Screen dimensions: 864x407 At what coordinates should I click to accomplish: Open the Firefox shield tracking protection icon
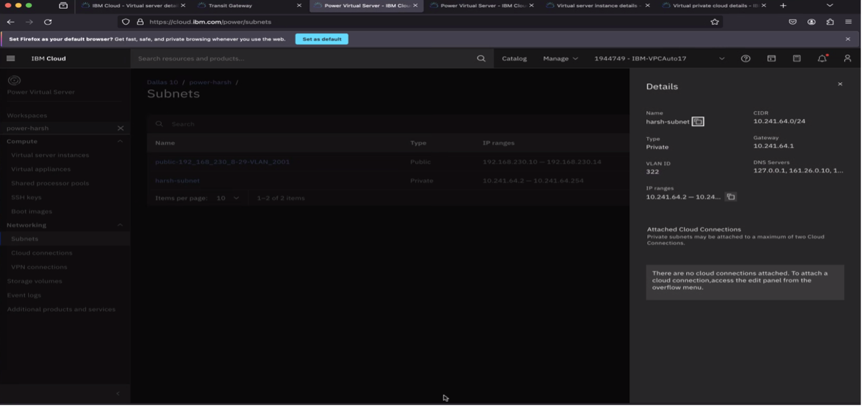pos(125,21)
